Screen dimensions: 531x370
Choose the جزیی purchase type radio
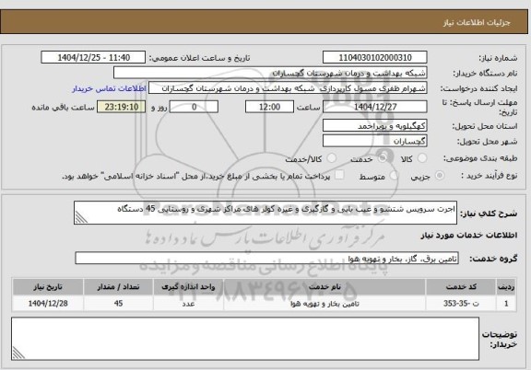tap(440, 175)
